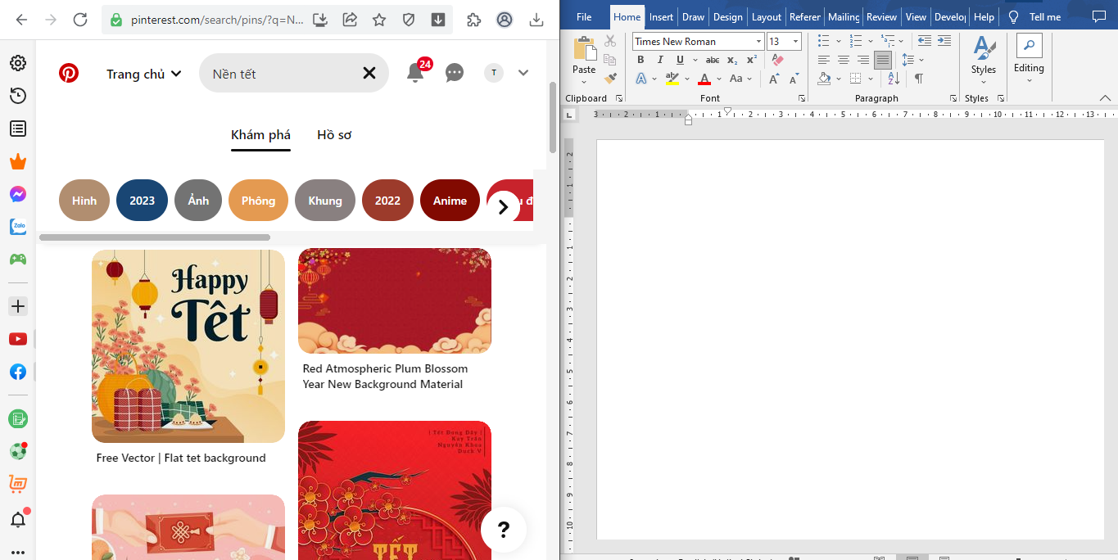Screen dimensions: 1118x560
Task: Align text right in Word
Action: pos(862,60)
